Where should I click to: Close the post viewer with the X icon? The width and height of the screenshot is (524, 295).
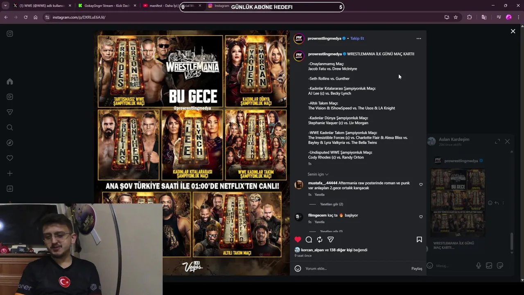(x=513, y=31)
